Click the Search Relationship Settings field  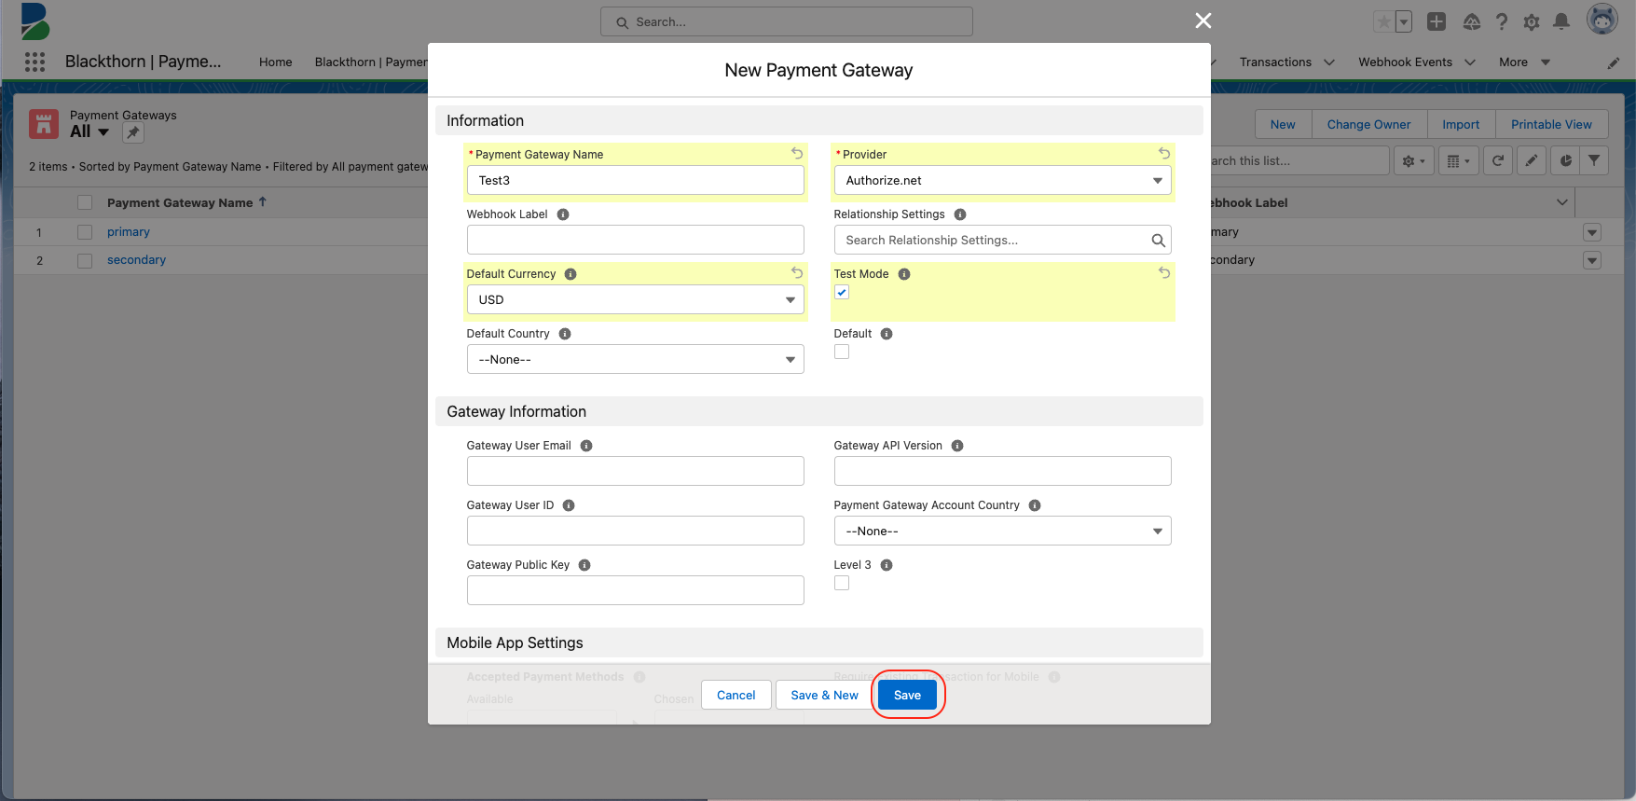click(1002, 240)
